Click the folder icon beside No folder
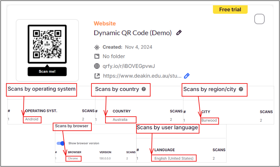Image resolution: width=280 pixels, height=167 pixels. click(x=97, y=56)
